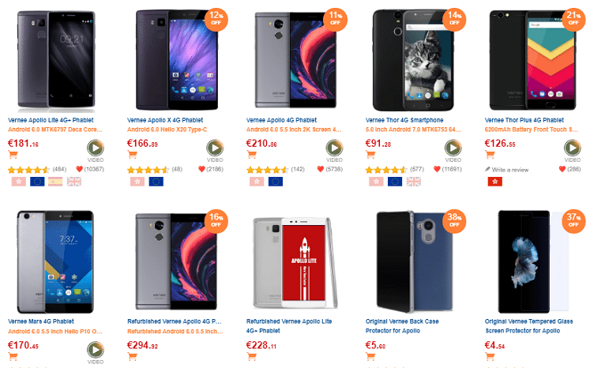Click cart icon under Vernee Apollo €210.86
Image resolution: width=590 pixels, height=368 pixels.
coord(251,154)
